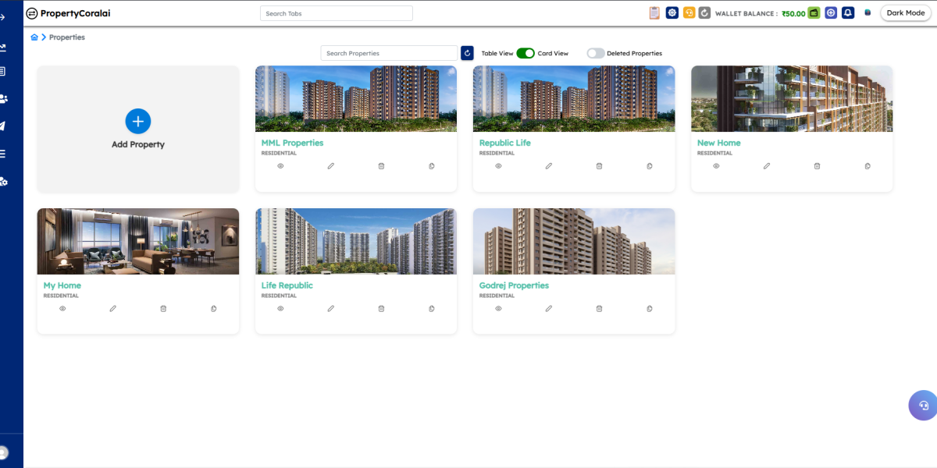Viewport: 937px width, 468px height.
Task: Toggle the Table View / Card View switch
Action: (x=526, y=53)
